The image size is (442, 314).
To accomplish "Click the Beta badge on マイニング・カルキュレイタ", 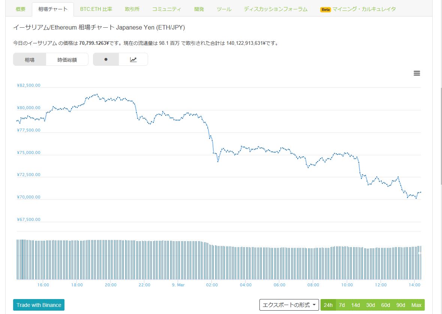I will coord(325,9).
